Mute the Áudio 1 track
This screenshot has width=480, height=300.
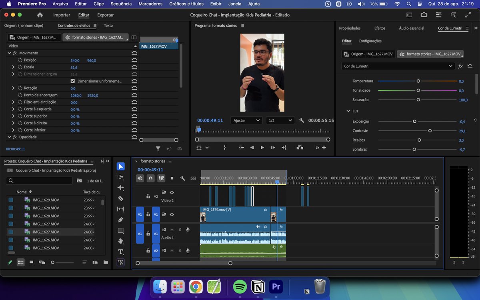tap(172, 230)
